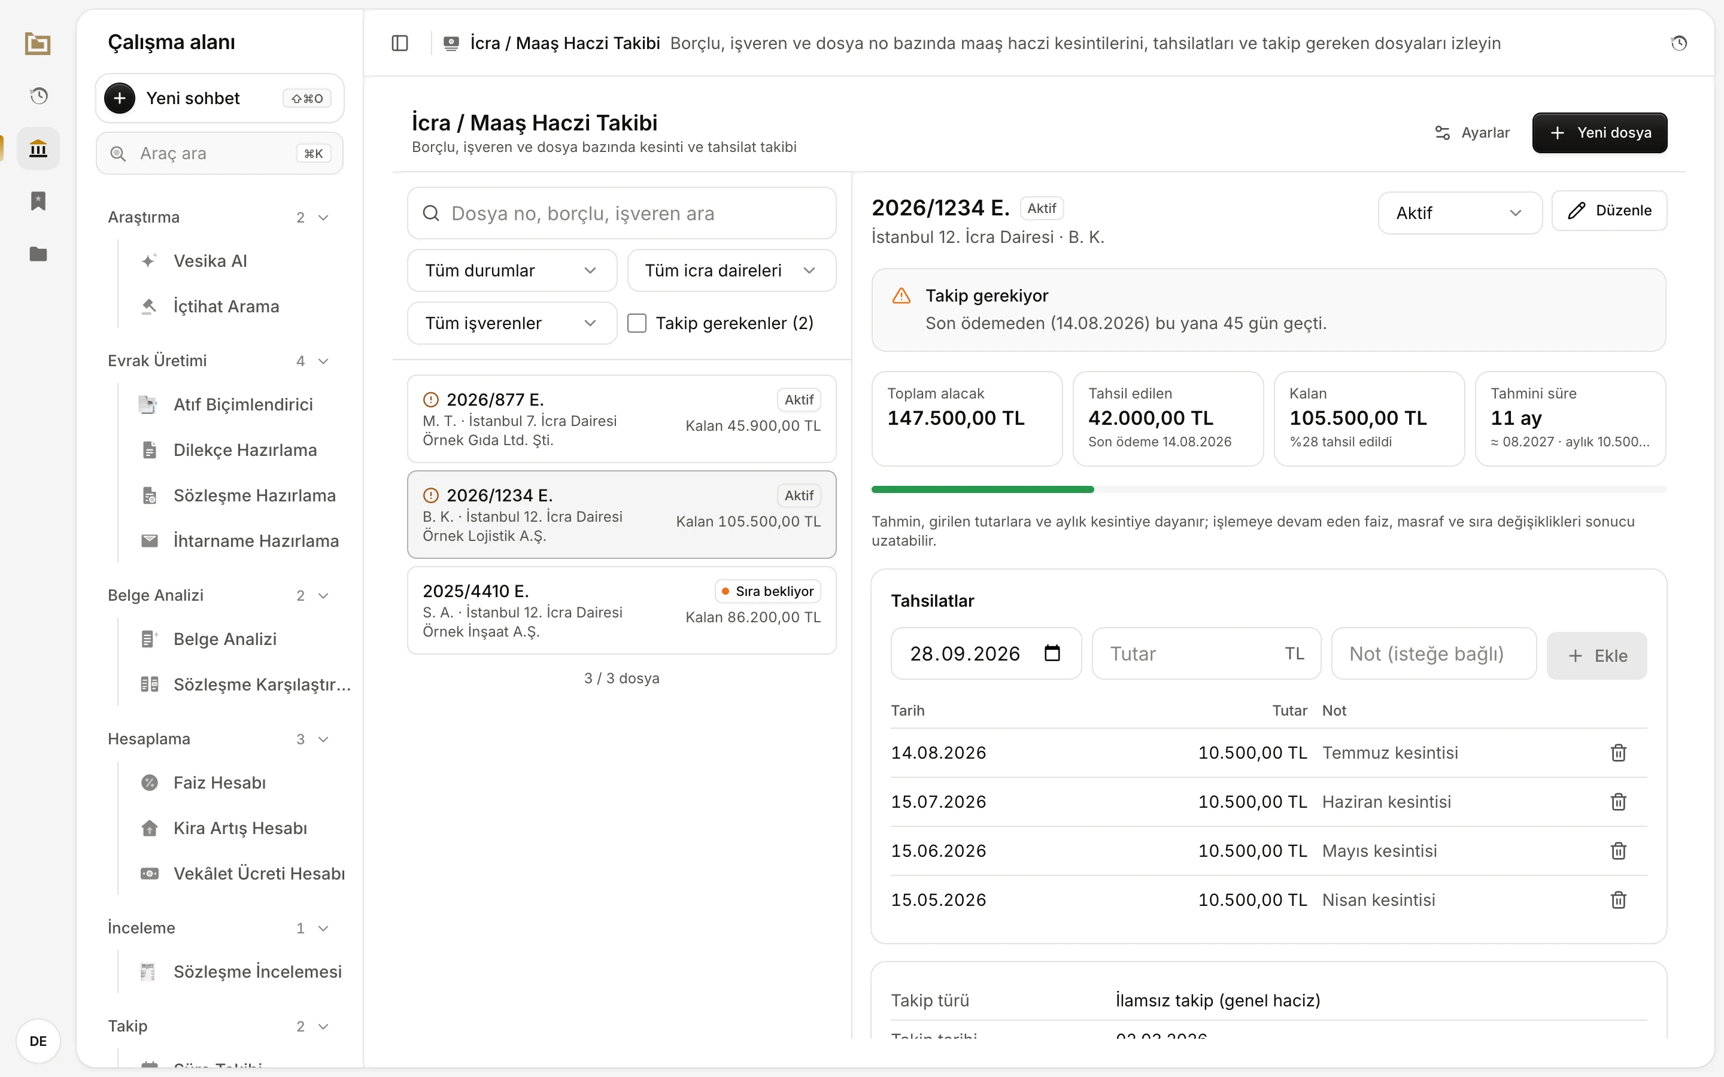Select file 2025/4410 E. in the list
The width and height of the screenshot is (1724, 1077).
[x=622, y=610]
